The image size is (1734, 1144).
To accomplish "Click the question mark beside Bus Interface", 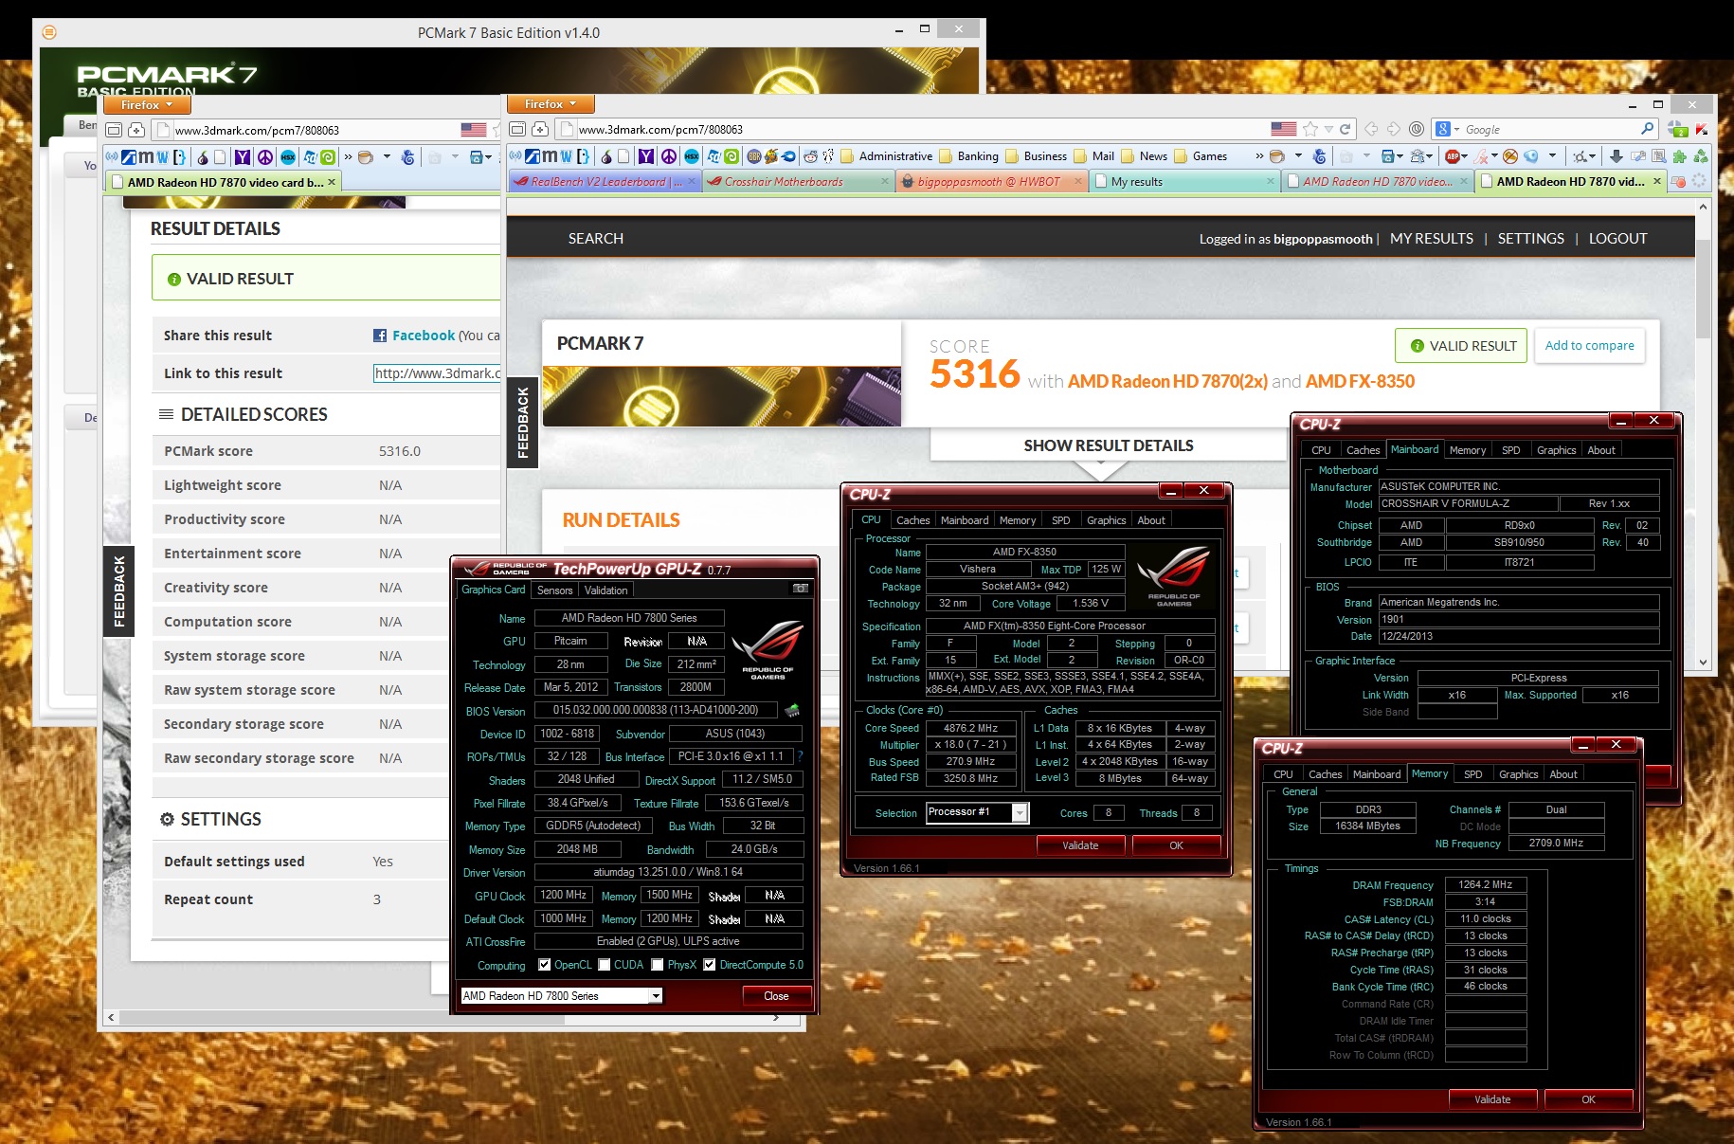I will pos(800,756).
